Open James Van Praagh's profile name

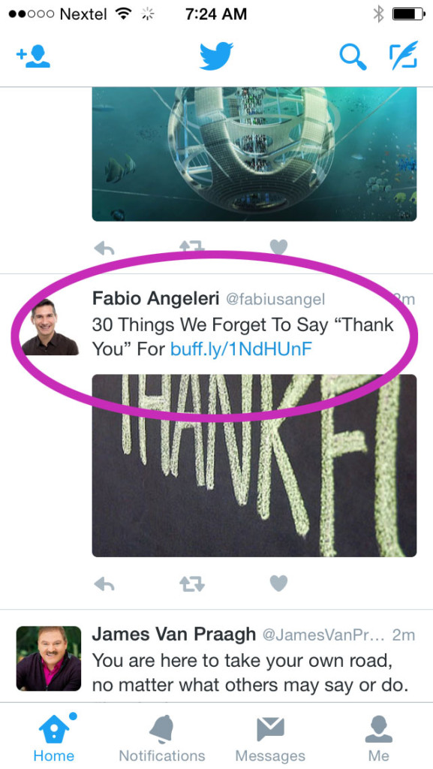coord(174,634)
